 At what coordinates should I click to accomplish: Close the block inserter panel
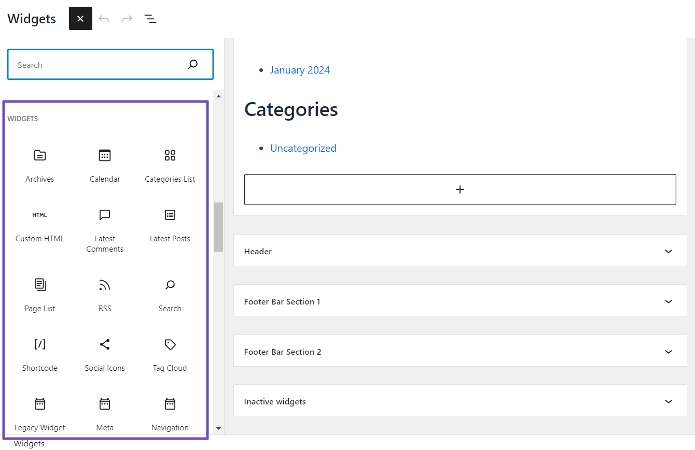point(80,19)
